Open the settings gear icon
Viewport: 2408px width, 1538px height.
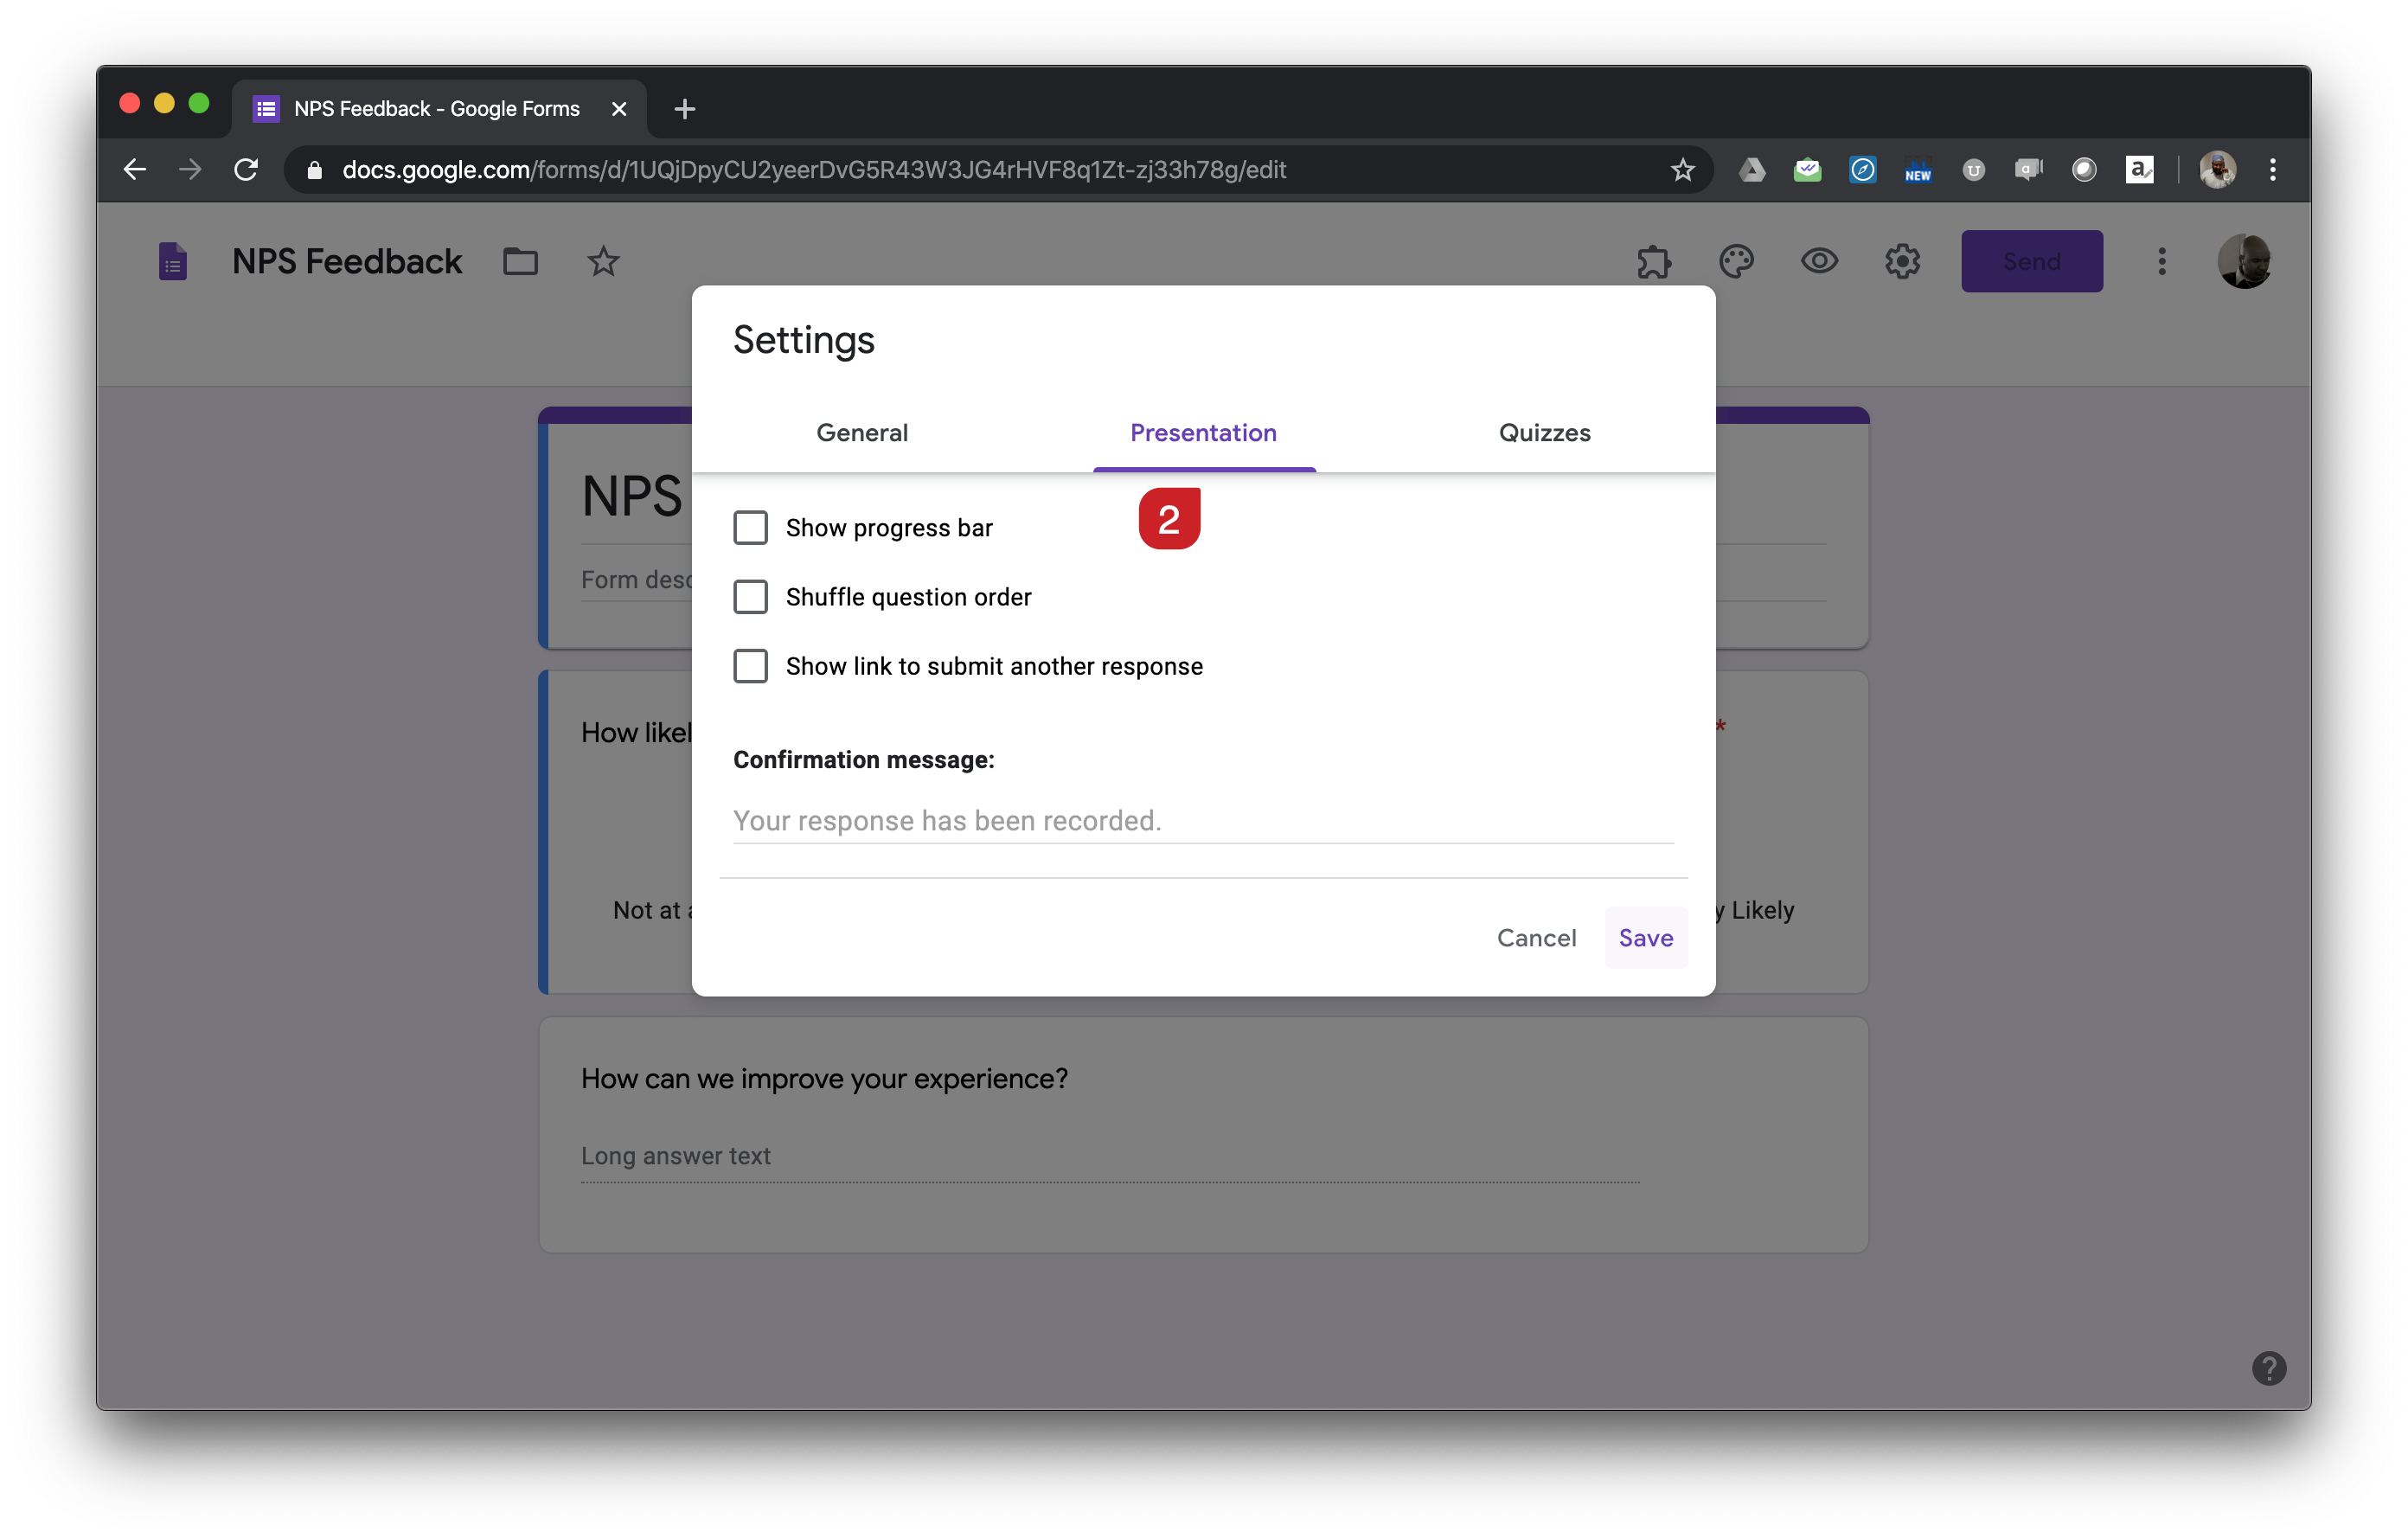1902,261
